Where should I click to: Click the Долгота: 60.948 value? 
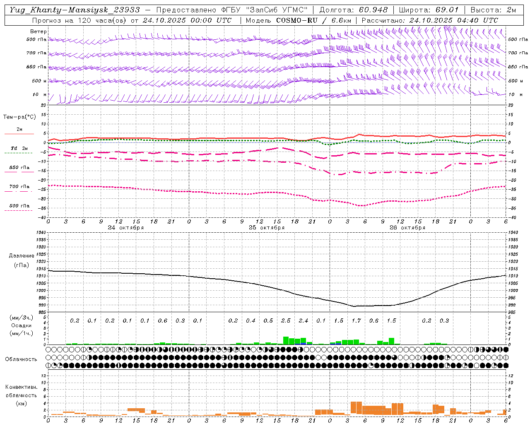point(354,10)
